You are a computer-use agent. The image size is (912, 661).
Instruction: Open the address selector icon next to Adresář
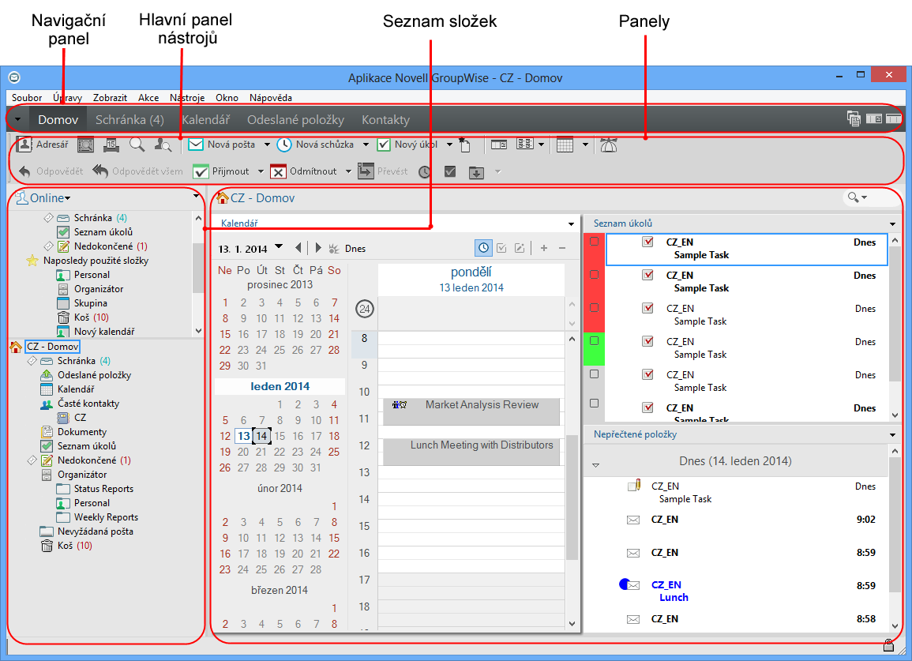coord(85,145)
